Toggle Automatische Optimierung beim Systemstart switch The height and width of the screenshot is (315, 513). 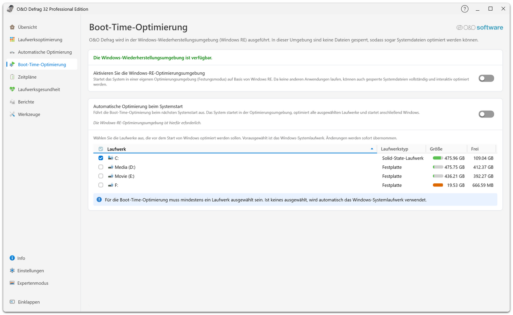[486, 114]
